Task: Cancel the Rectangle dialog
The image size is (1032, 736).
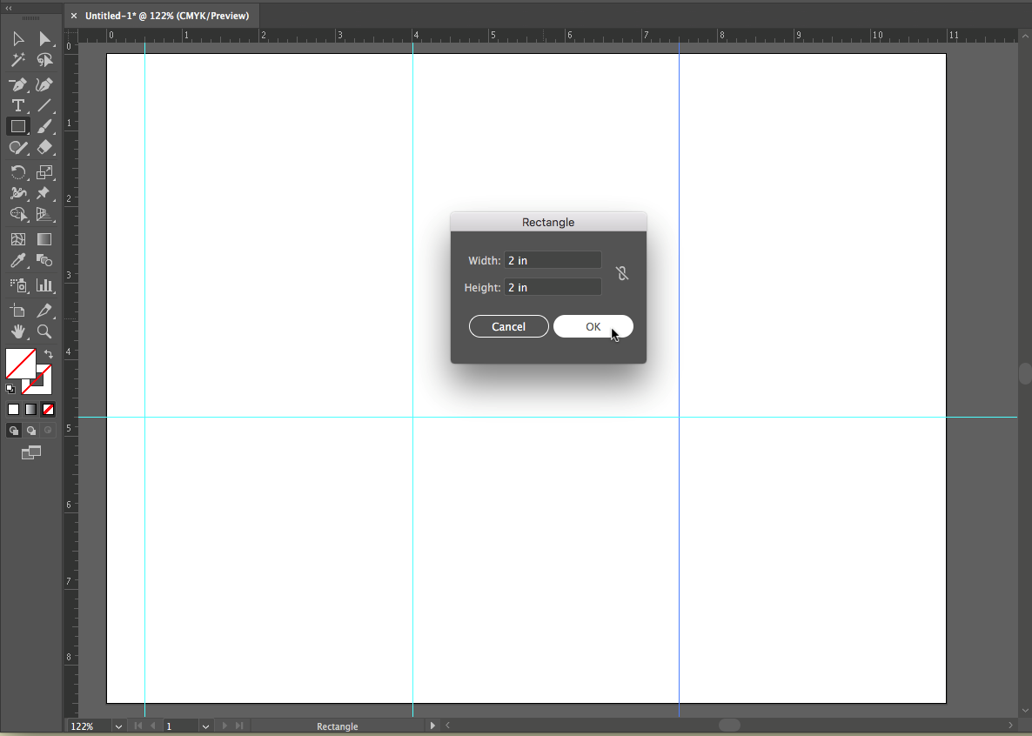Action: pos(508,326)
